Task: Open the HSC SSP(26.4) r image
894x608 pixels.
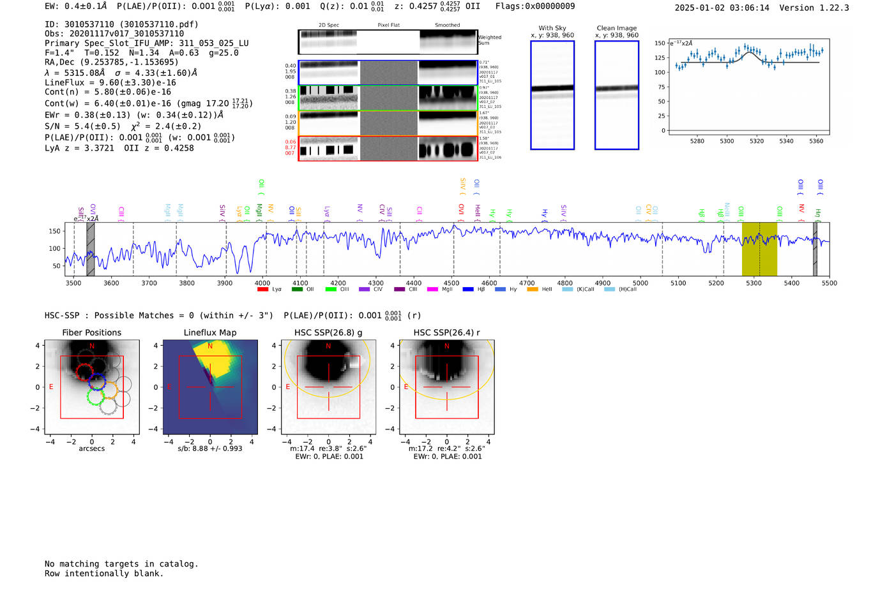Action: [x=447, y=387]
